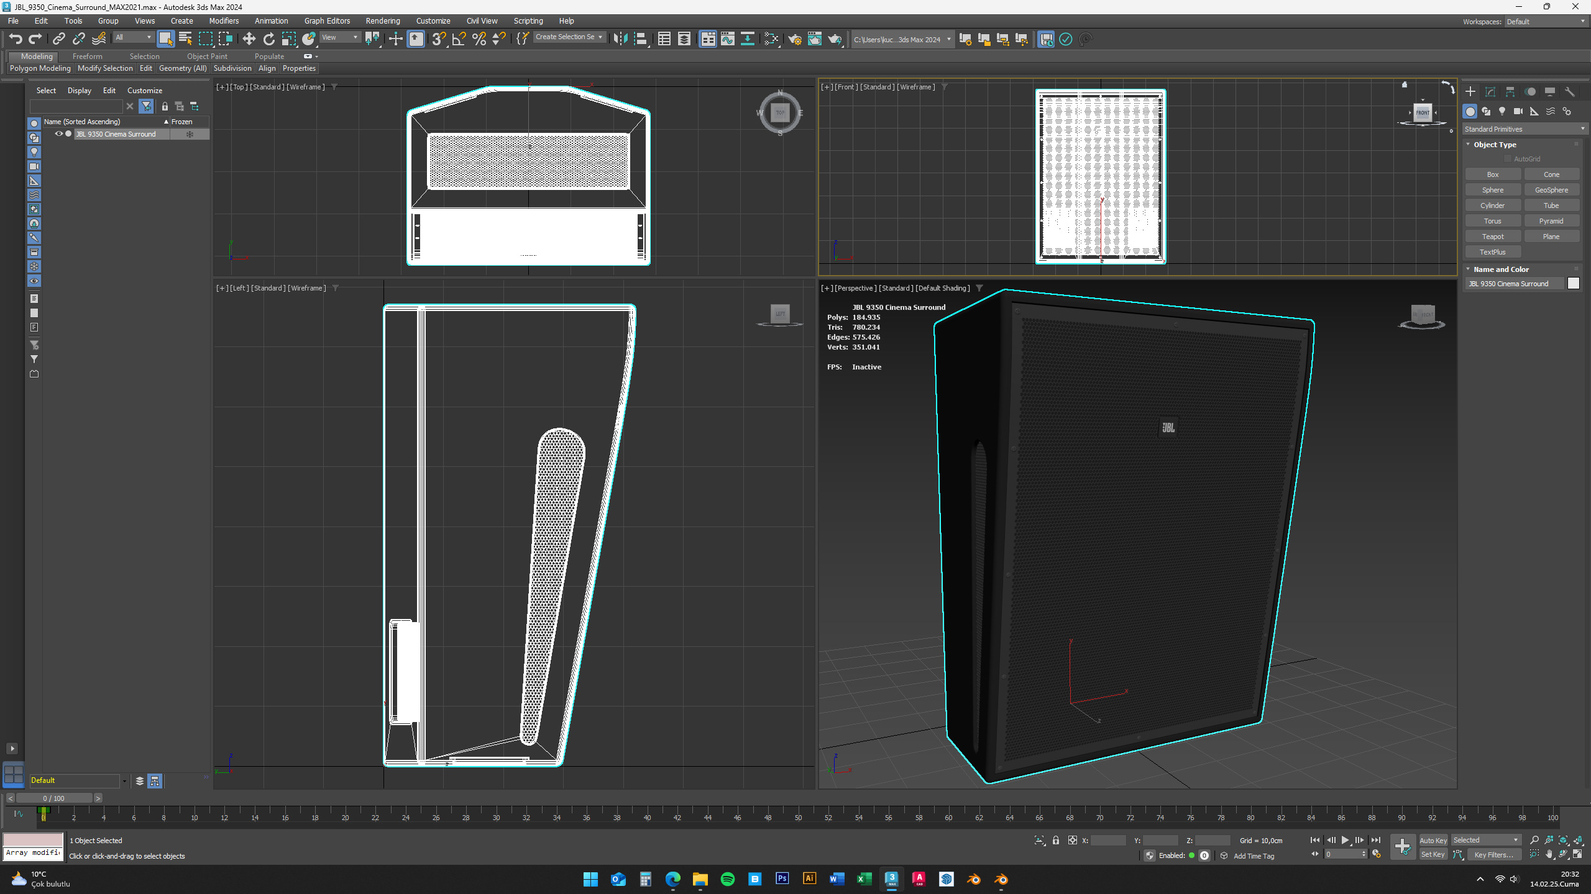Open Select by Name tool
Screen dimensions: 1591x894
coord(185,39)
